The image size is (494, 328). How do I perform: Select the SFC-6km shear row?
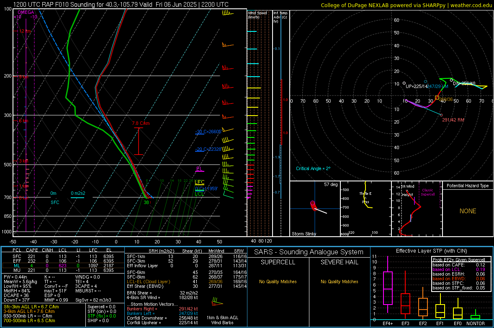(x=187, y=272)
